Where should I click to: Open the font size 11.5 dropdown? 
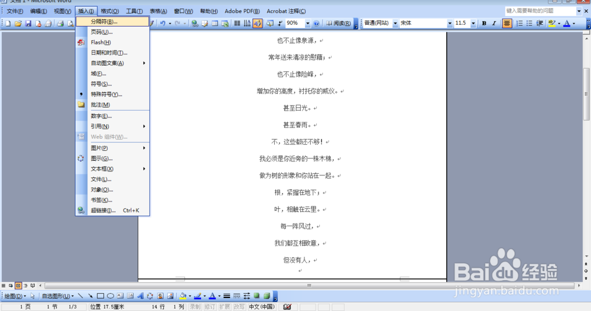(473, 24)
